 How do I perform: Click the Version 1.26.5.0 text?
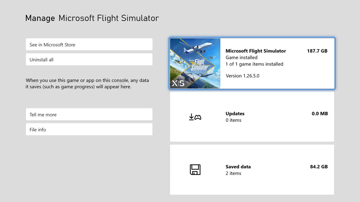242,76
